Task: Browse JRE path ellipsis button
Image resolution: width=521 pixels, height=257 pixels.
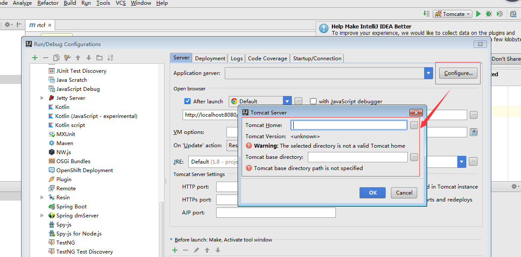Action: (x=473, y=162)
